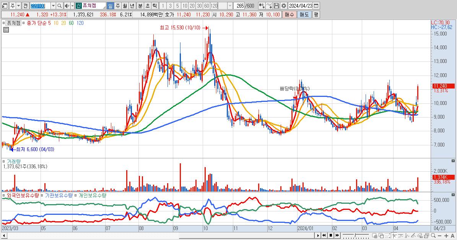Viewport: 457px width, 240px height.
Task: Edit the candle count field showing 265
Action: (x=239, y=5)
